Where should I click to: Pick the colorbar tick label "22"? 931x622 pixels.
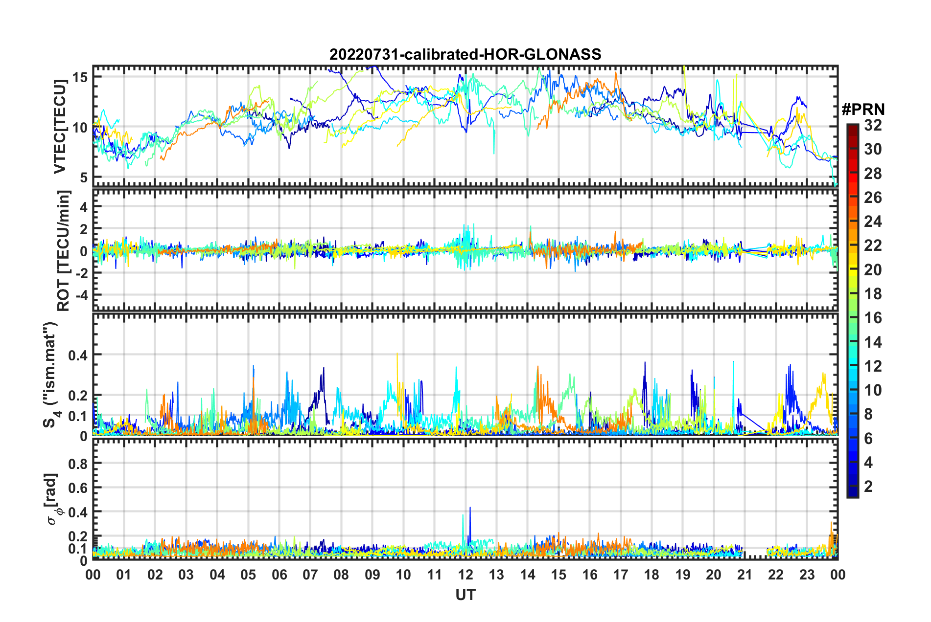(873, 245)
